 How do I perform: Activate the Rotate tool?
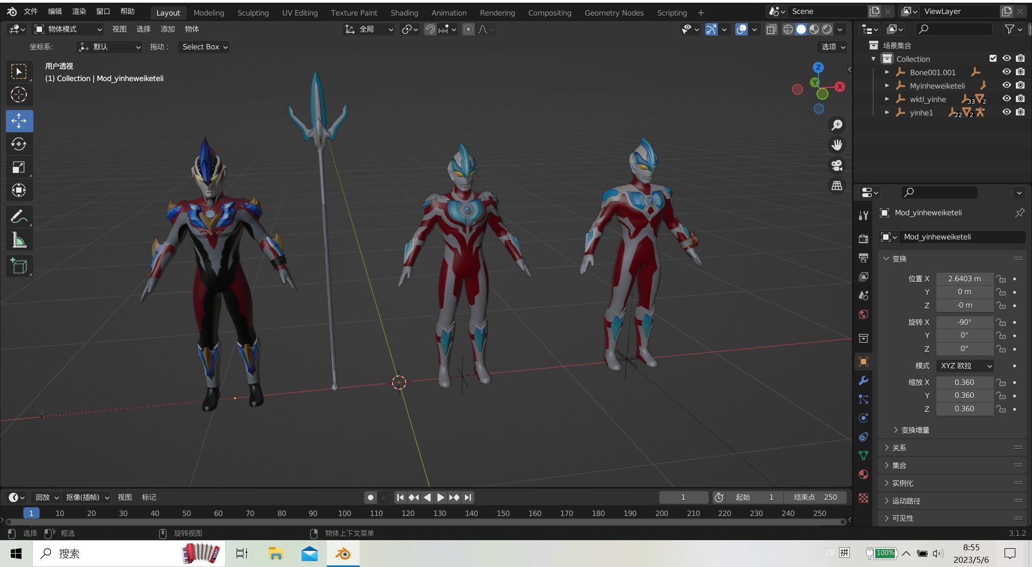19,144
